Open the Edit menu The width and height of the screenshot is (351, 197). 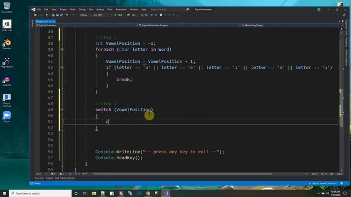tap(46, 9)
